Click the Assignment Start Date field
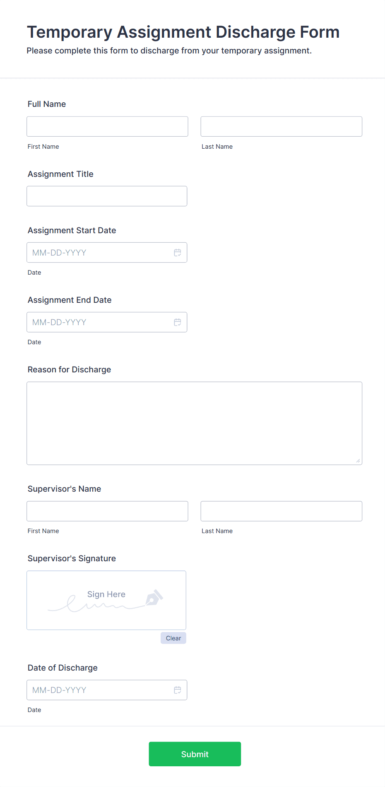This screenshot has width=385, height=787. (99, 253)
